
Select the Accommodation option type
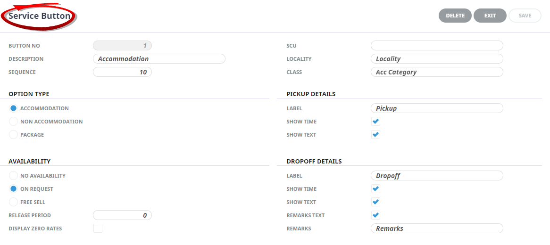13,108
